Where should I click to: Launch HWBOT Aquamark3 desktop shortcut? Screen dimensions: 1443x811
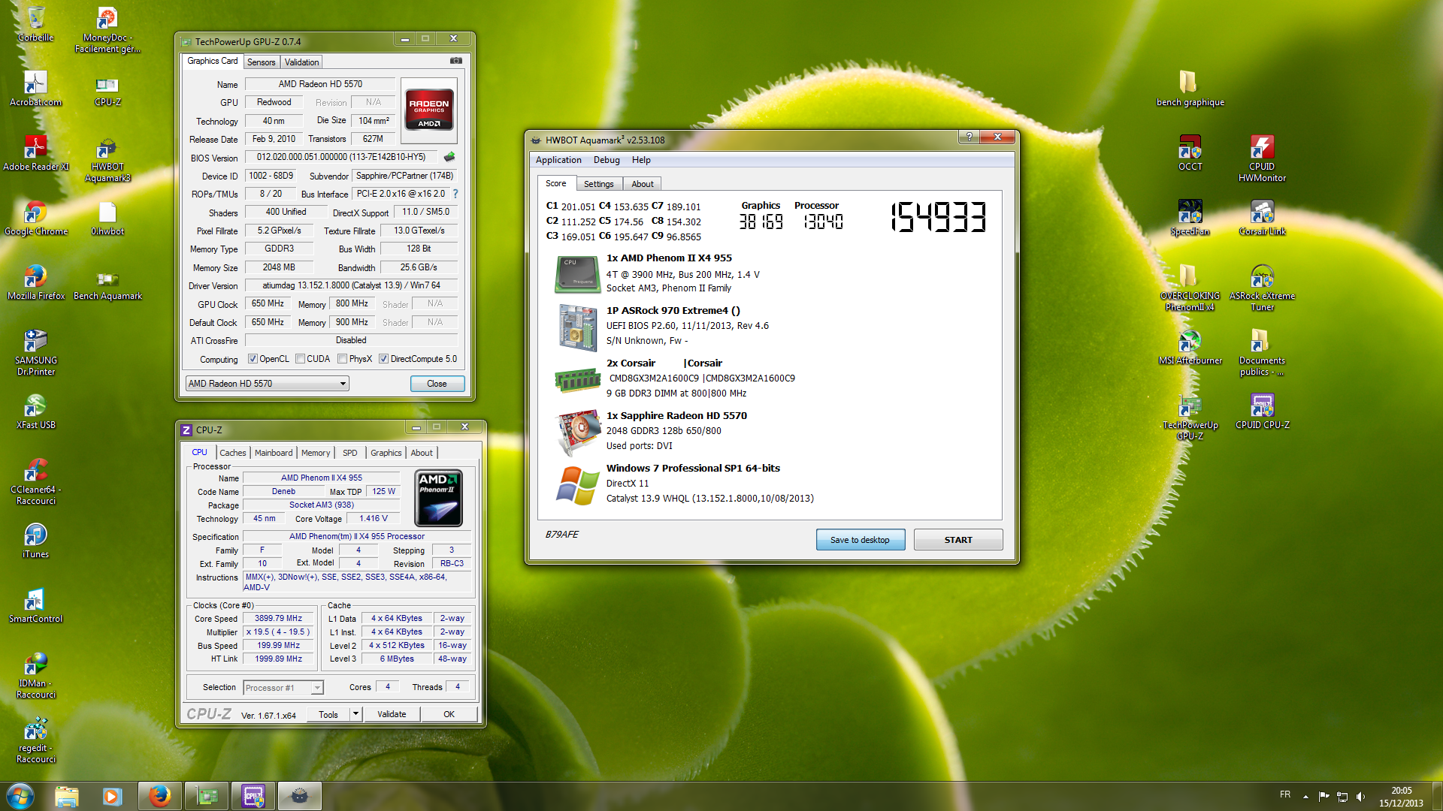107,159
